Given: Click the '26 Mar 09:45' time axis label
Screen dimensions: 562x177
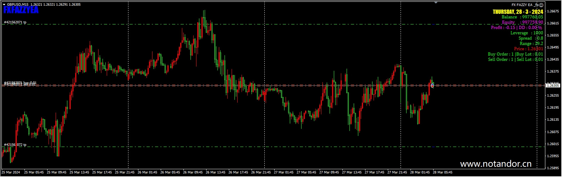Looking at the screenshot, I should (x=193, y=172).
